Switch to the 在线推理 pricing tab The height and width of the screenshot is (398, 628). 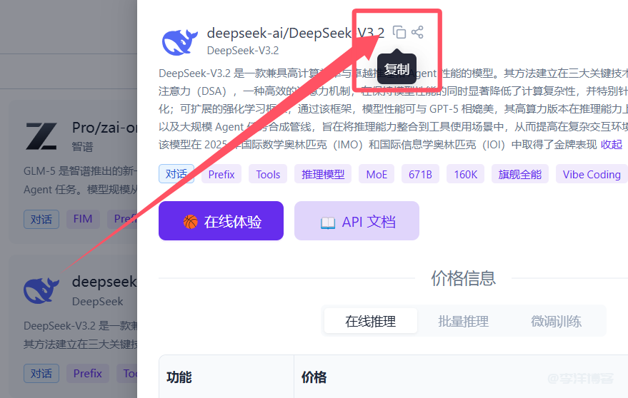click(371, 321)
